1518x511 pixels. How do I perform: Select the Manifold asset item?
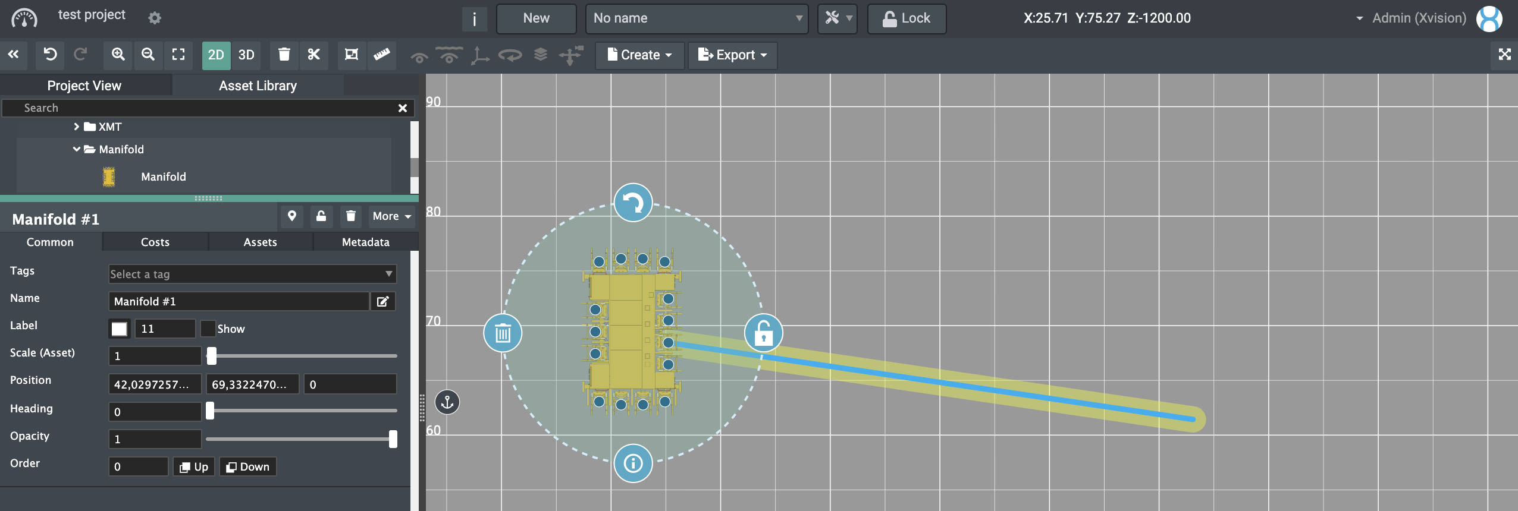click(x=204, y=176)
